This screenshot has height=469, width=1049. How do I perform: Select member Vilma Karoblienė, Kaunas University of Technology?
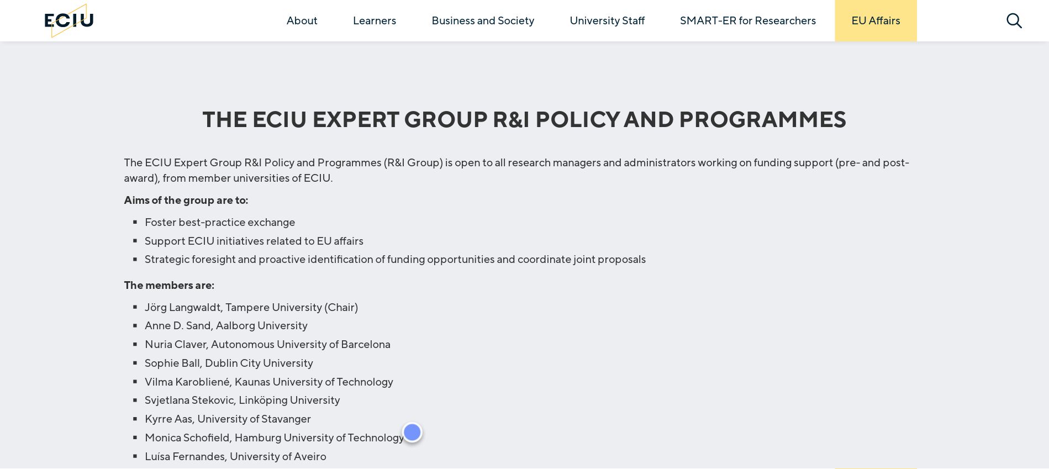click(269, 382)
